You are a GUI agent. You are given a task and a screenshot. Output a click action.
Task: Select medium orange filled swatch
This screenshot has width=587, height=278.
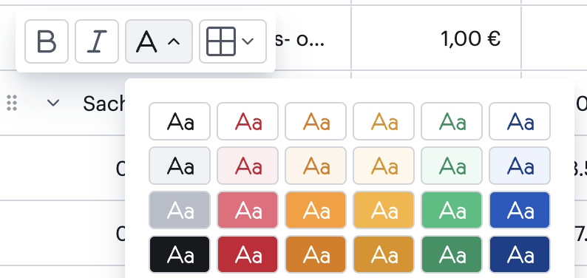316,210
